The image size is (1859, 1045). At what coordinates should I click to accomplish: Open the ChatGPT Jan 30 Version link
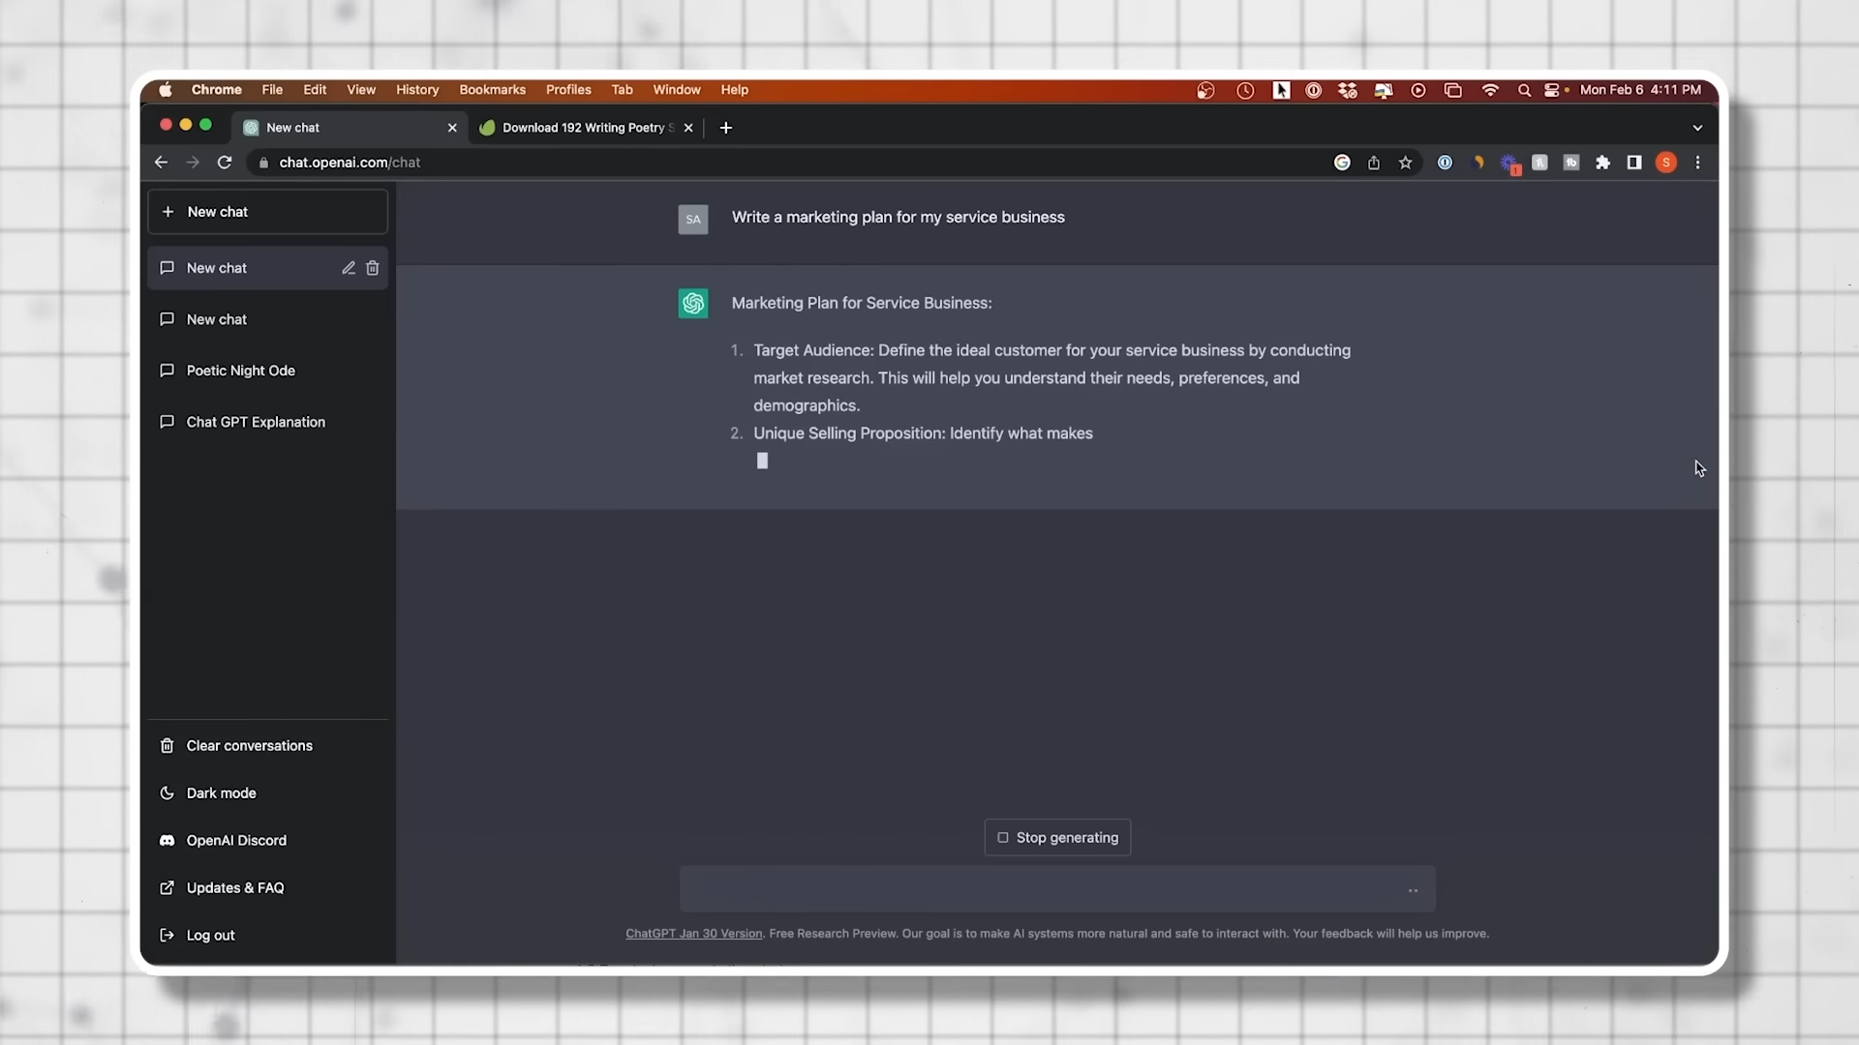(x=693, y=934)
